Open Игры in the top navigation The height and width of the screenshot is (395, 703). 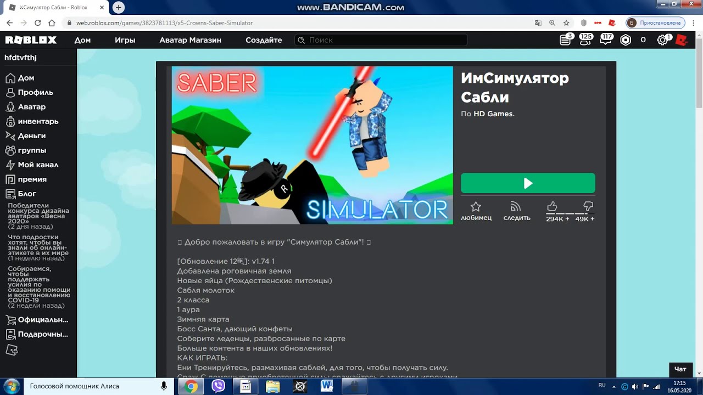[x=125, y=40]
